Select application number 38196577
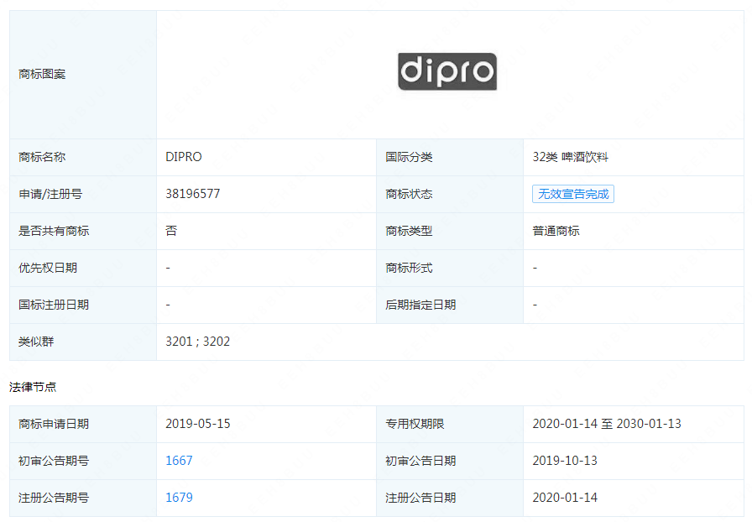The height and width of the screenshot is (522, 752). [193, 194]
